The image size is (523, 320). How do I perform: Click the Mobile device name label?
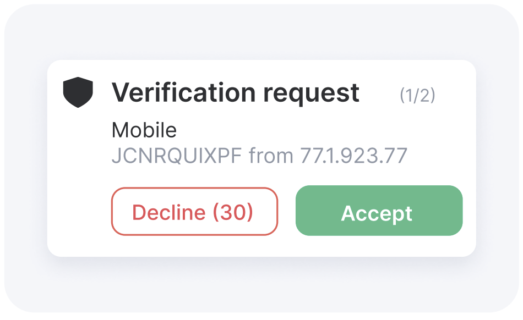point(144,130)
